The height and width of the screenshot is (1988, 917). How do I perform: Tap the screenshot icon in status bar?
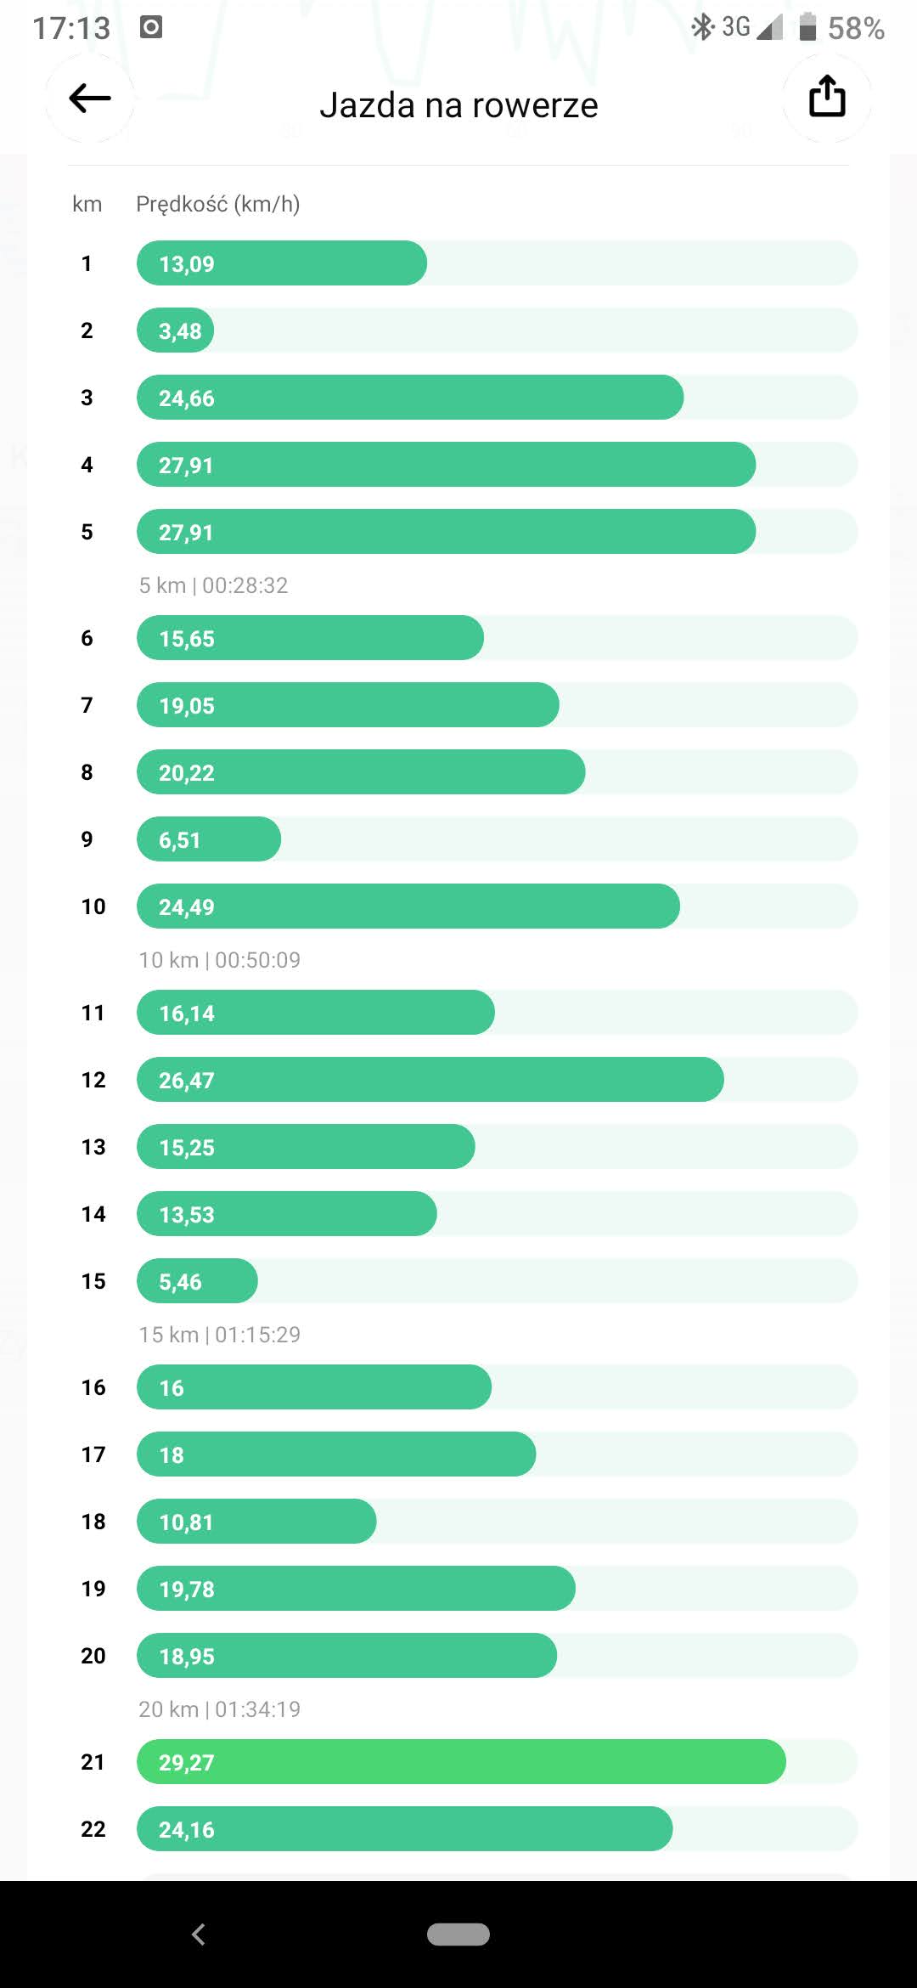pyautogui.click(x=151, y=28)
